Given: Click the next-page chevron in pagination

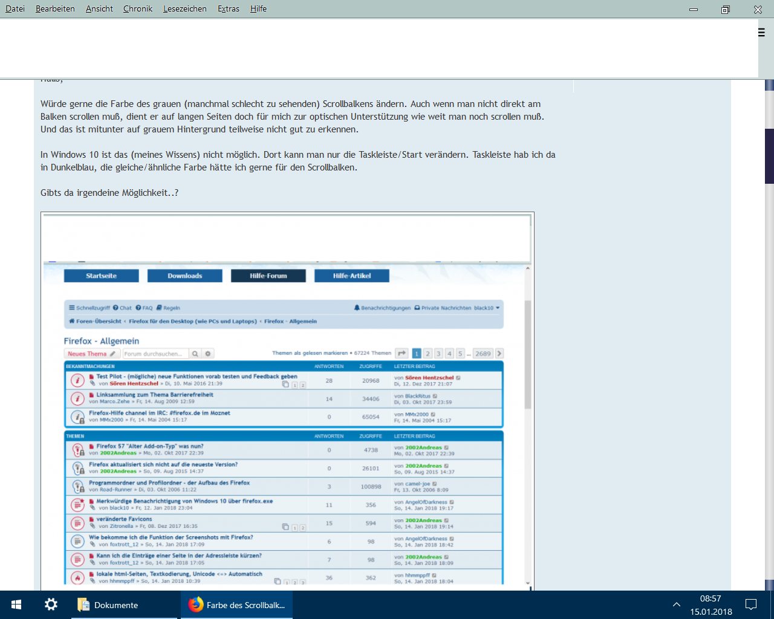Looking at the screenshot, I should (499, 354).
